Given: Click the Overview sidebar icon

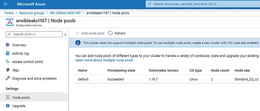Looking at the screenshot, I should [x=8, y=45].
